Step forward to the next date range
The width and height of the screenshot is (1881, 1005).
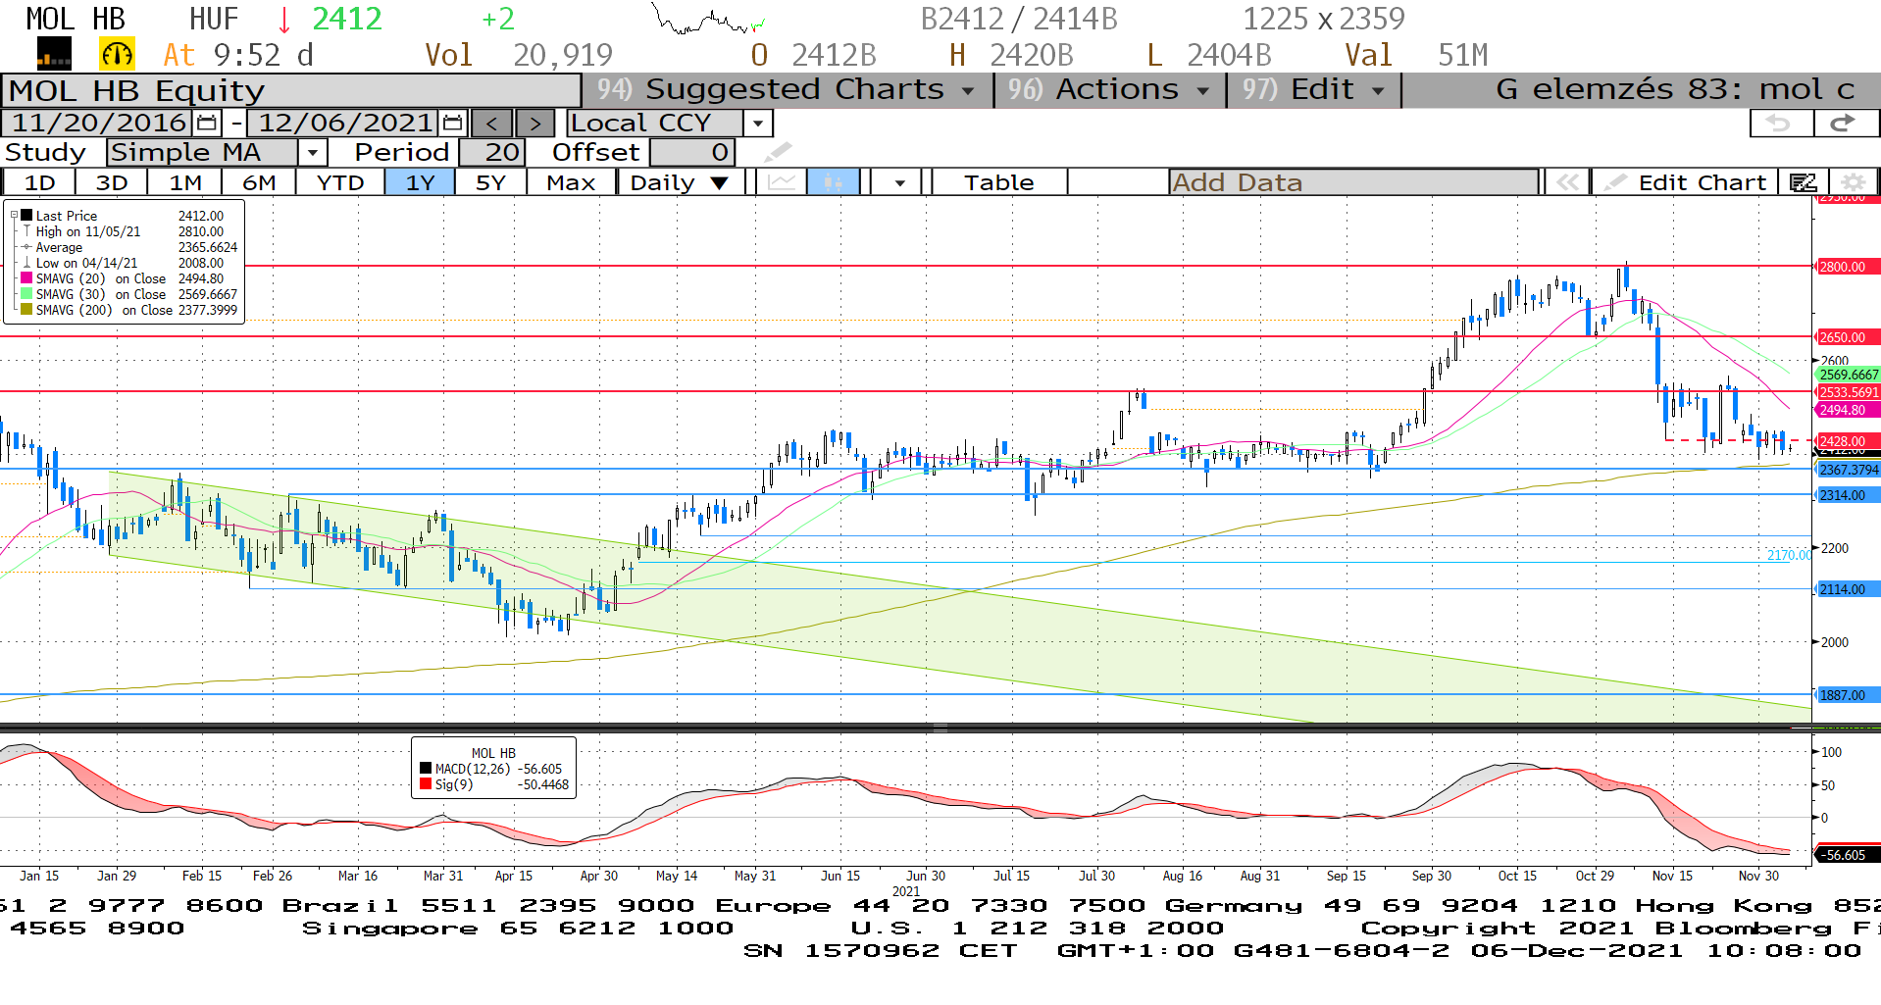(534, 124)
